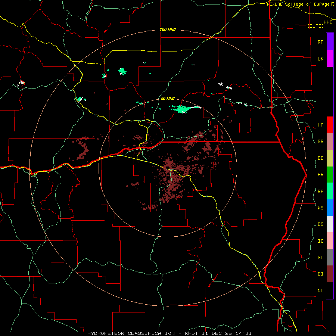Click the GC legend label
Screen dimensions: 336x336
[320, 257]
